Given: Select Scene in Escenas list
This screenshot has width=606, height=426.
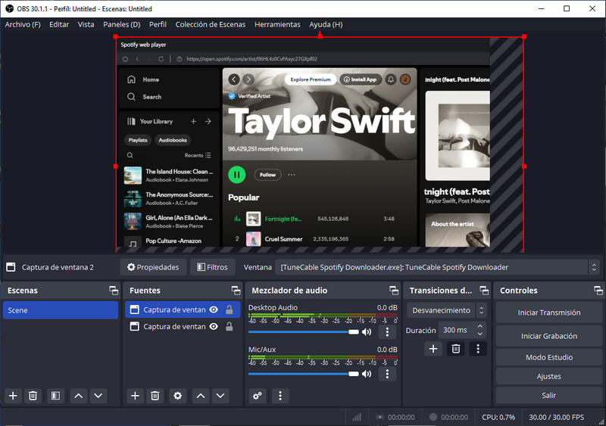Looking at the screenshot, I should point(61,310).
